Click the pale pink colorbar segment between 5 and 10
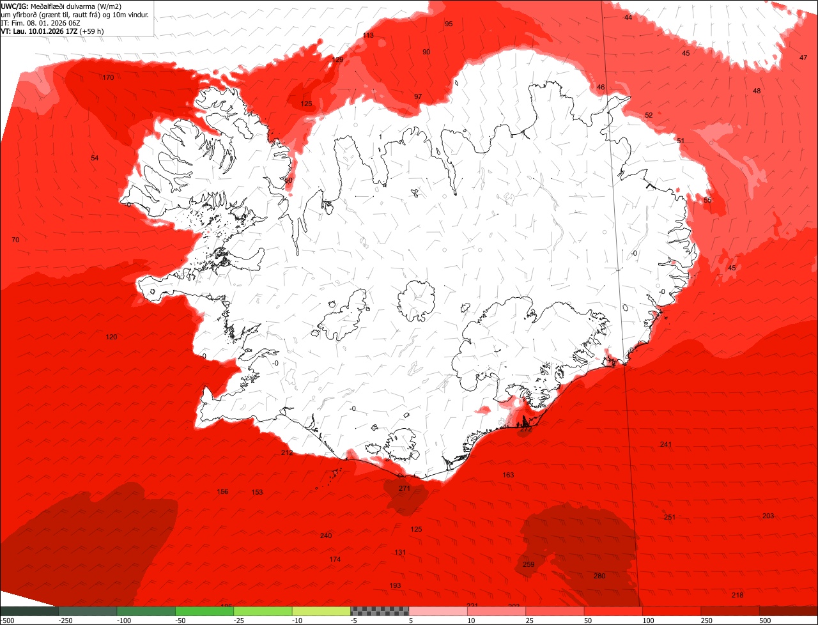 pyautogui.click(x=438, y=611)
